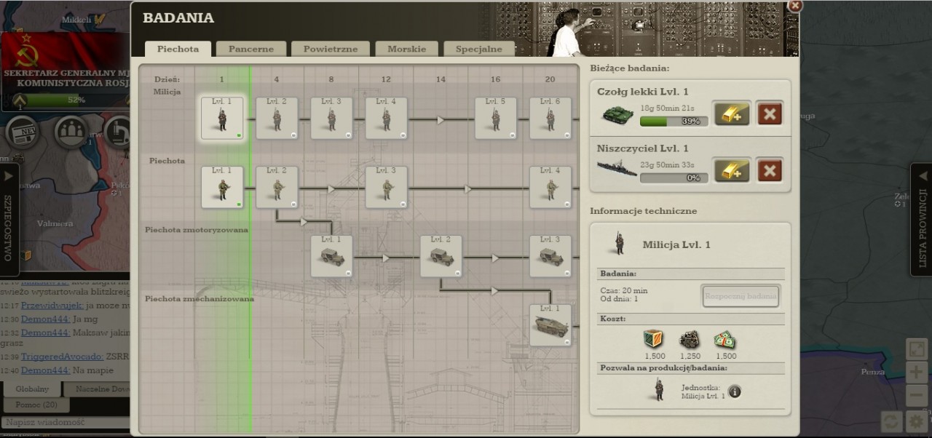This screenshot has width=932, height=438.
Task: Select Piechota Lvl. 4 research card
Action: pos(550,187)
